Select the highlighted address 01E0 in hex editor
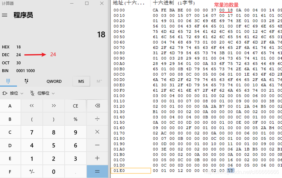This screenshot has height=178, width=282. point(119,171)
